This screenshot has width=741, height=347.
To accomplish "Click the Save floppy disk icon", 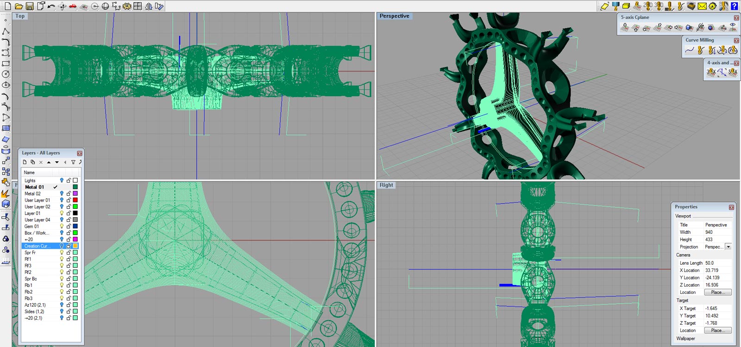I will [30, 6].
